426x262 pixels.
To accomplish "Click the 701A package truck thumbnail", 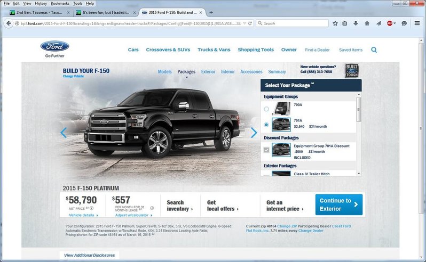I will (x=281, y=125).
